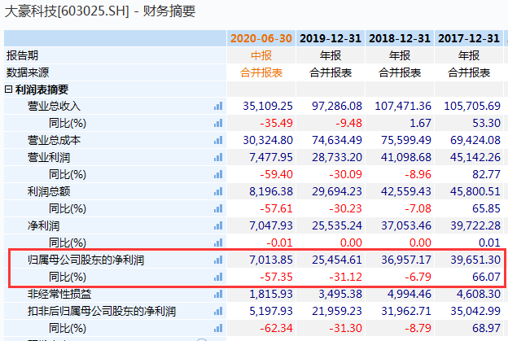Image resolution: width=508 pixels, height=341 pixels.
Task: Open chart icon for 非经常性损益 row
Action: [218, 294]
